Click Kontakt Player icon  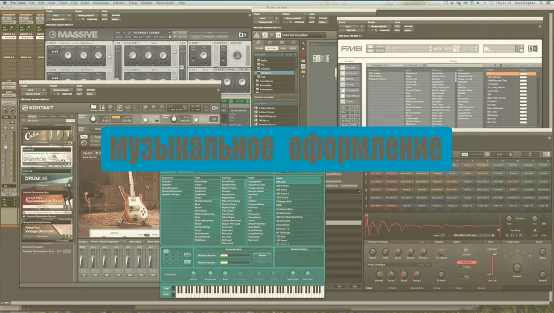[x=102, y=107]
